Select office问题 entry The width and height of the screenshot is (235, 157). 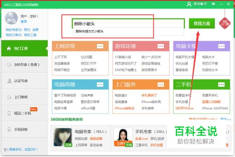pyautogui.click(x=88, y=108)
